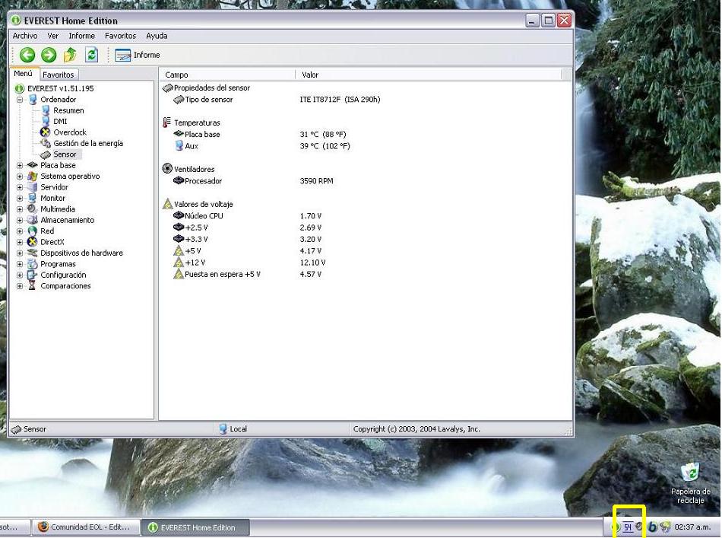Refresh the sensor readings from the toolbar
This screenshot has height=538, width=722.
pyautogui.click(x=92, y=55)
